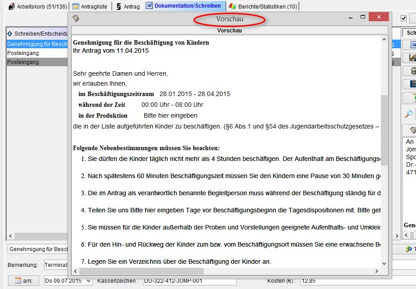Click the line 'Ihr Antrag vom 11.04.2015'

point(111,50)
